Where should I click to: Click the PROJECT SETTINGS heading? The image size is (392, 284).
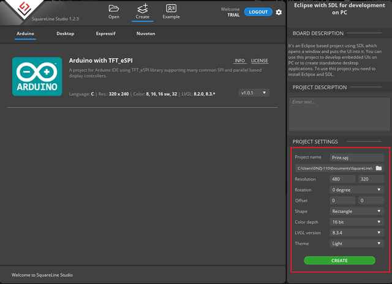[315, 142]
